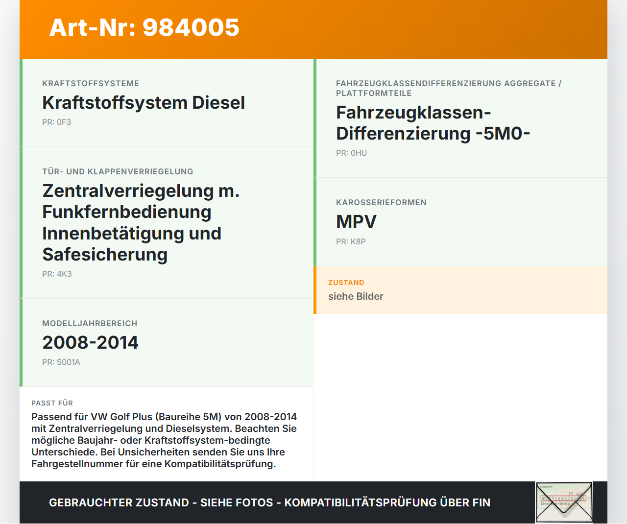
Task: Click the PR: S001A code
Action: tap(61, 362)
